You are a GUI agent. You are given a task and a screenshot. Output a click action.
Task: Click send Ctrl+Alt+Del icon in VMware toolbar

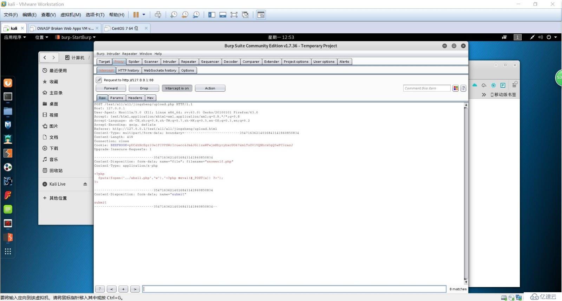[158, 15]
